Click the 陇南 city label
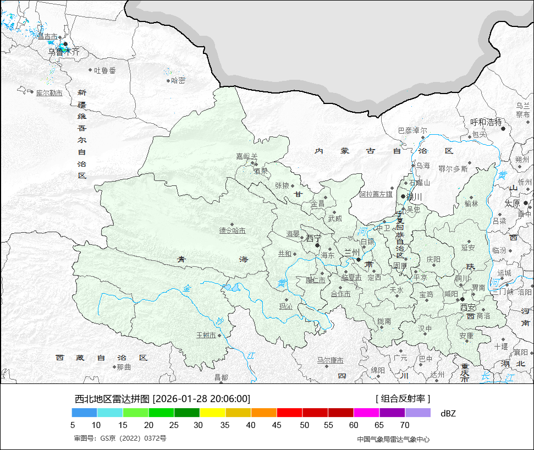Screen dimensions: 534x450 384,321
